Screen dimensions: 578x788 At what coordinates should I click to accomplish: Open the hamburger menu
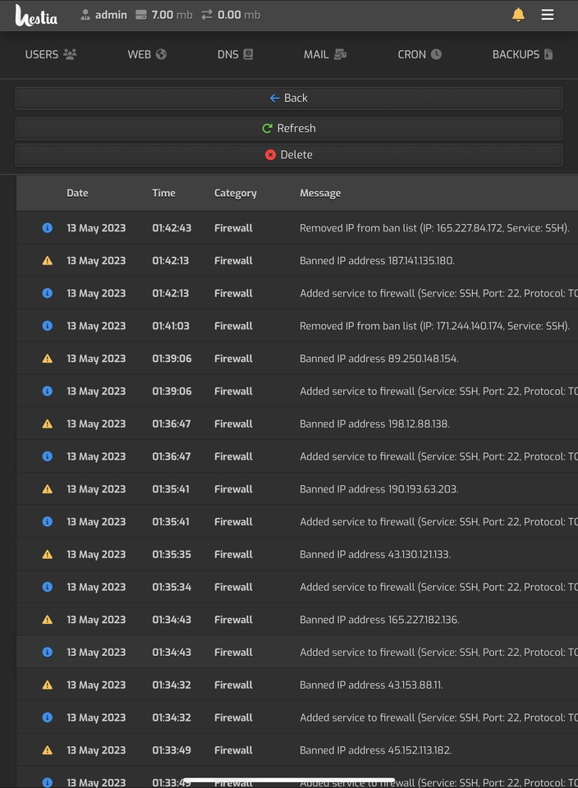pos(548,15)
